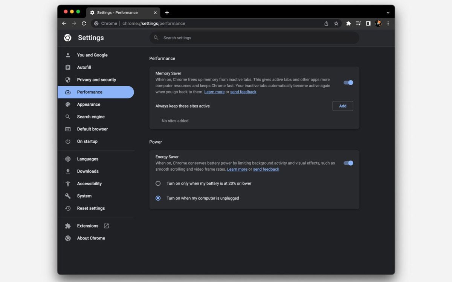Click the media controls icon
Viewport: 452px width, 282px height.
pyautogui.click(x=358, y=23)
